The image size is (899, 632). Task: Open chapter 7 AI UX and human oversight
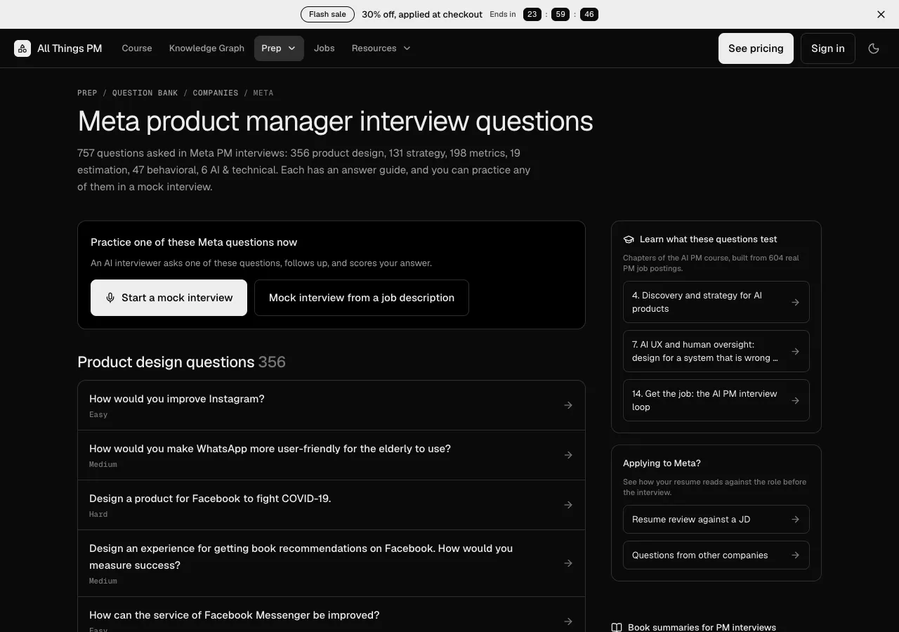tap(716, 351)
